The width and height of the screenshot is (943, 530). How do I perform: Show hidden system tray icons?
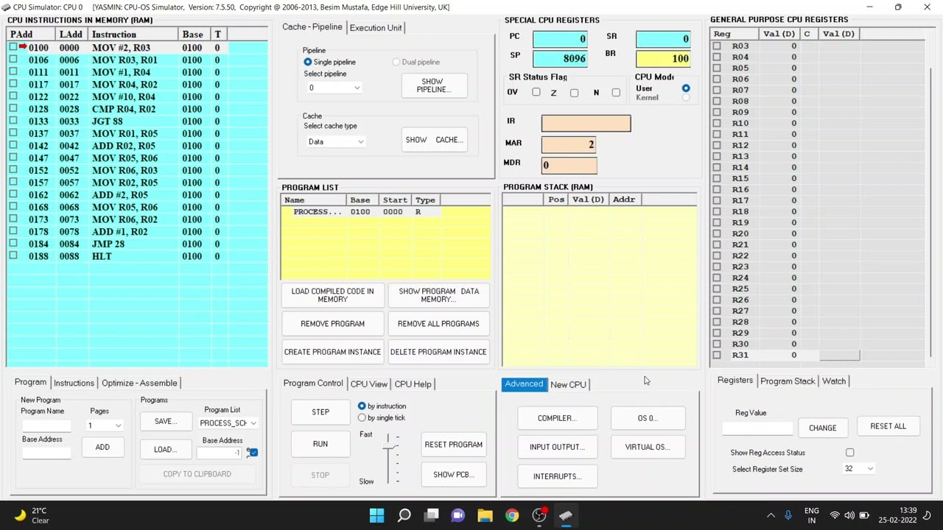coord(771,515)
